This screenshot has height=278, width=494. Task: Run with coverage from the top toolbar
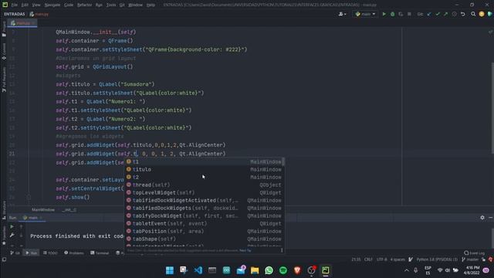pyautogui.click(x=401, y=14)
